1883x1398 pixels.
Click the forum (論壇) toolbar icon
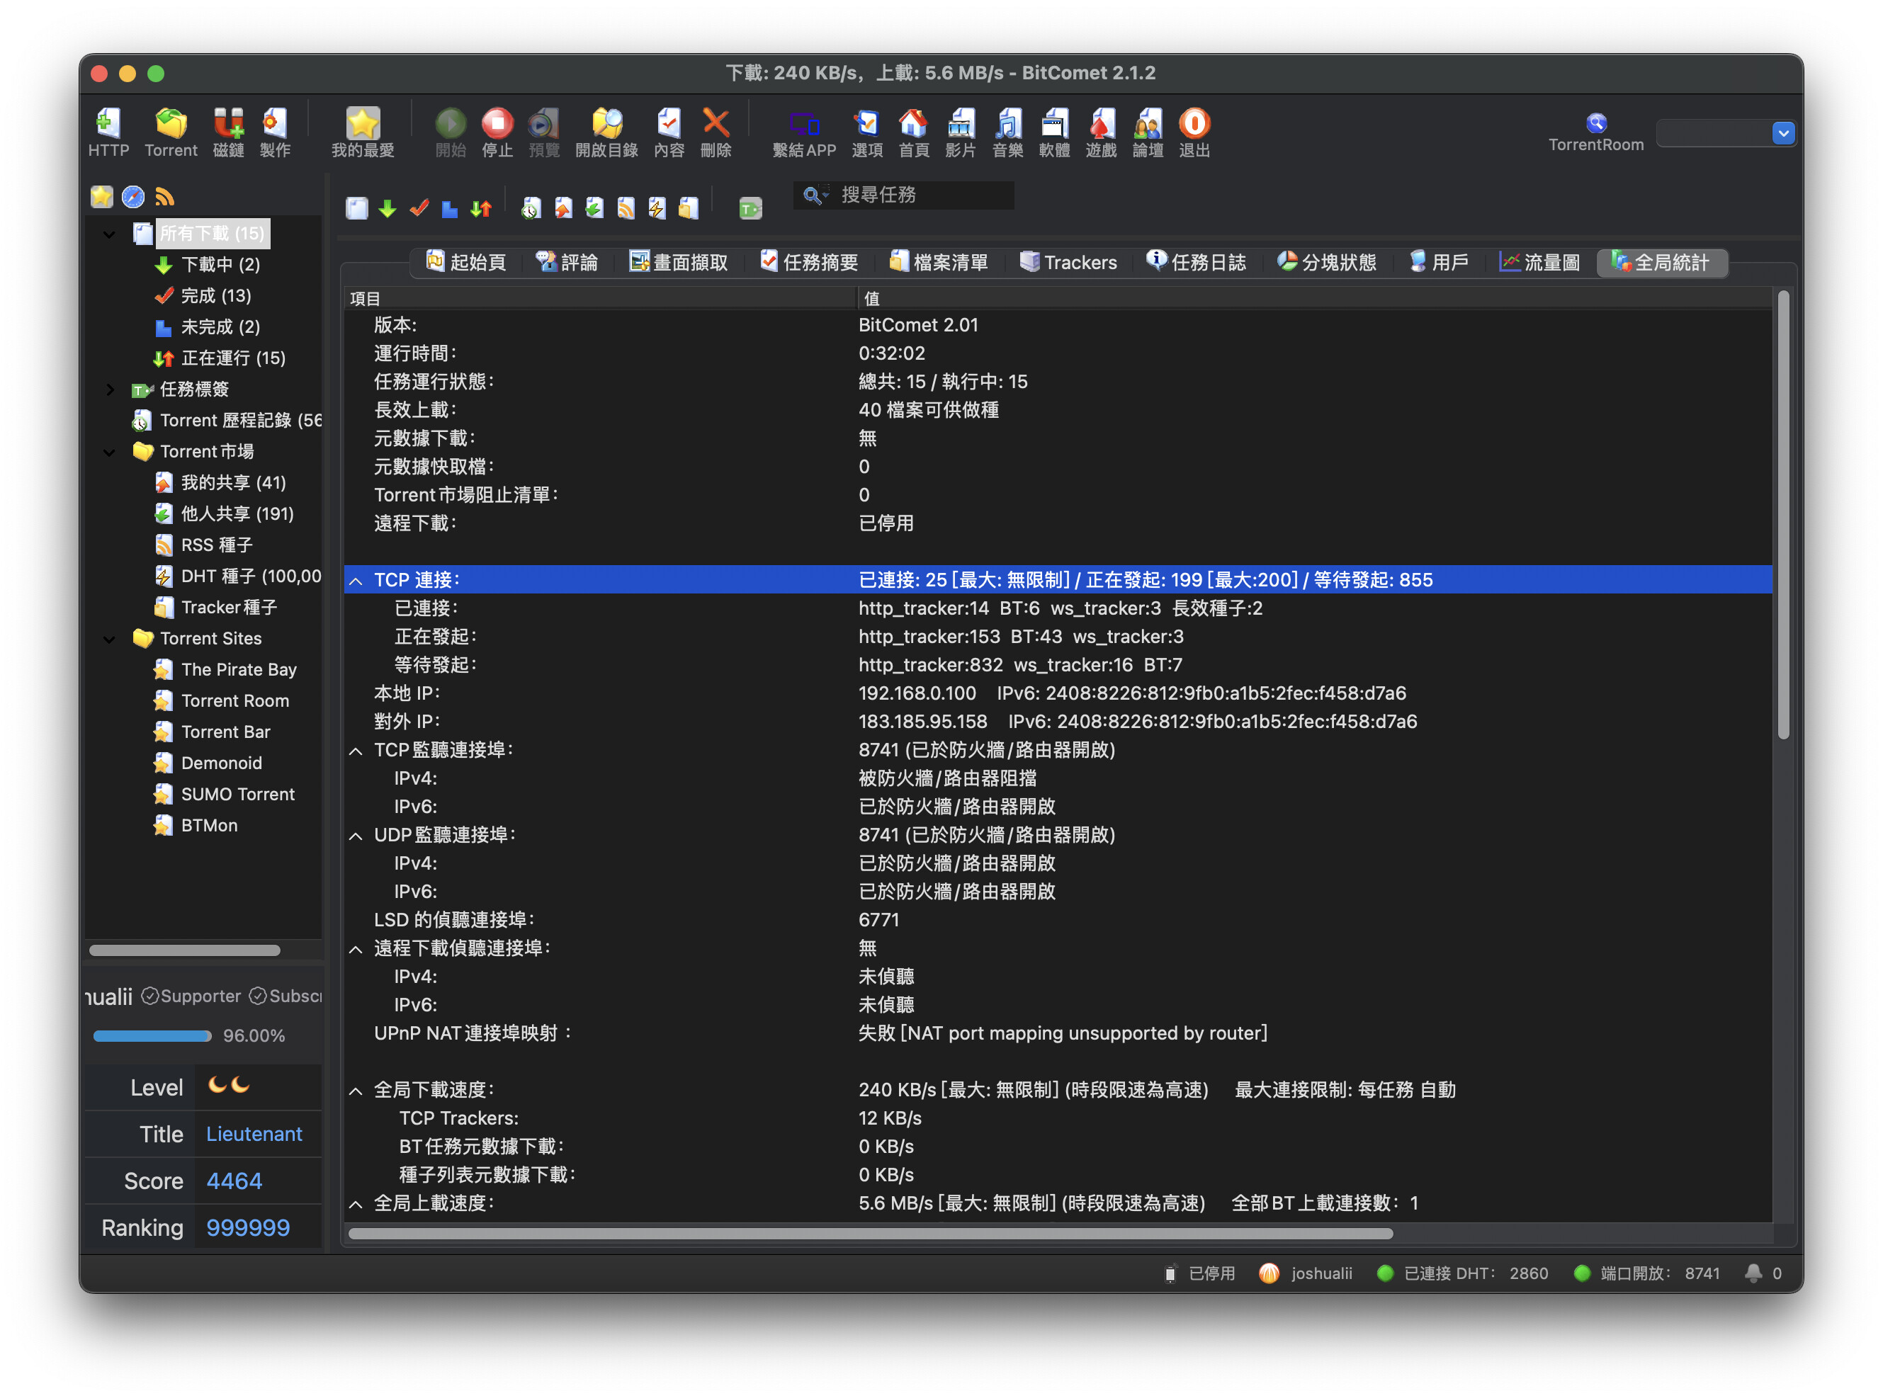1148,132
